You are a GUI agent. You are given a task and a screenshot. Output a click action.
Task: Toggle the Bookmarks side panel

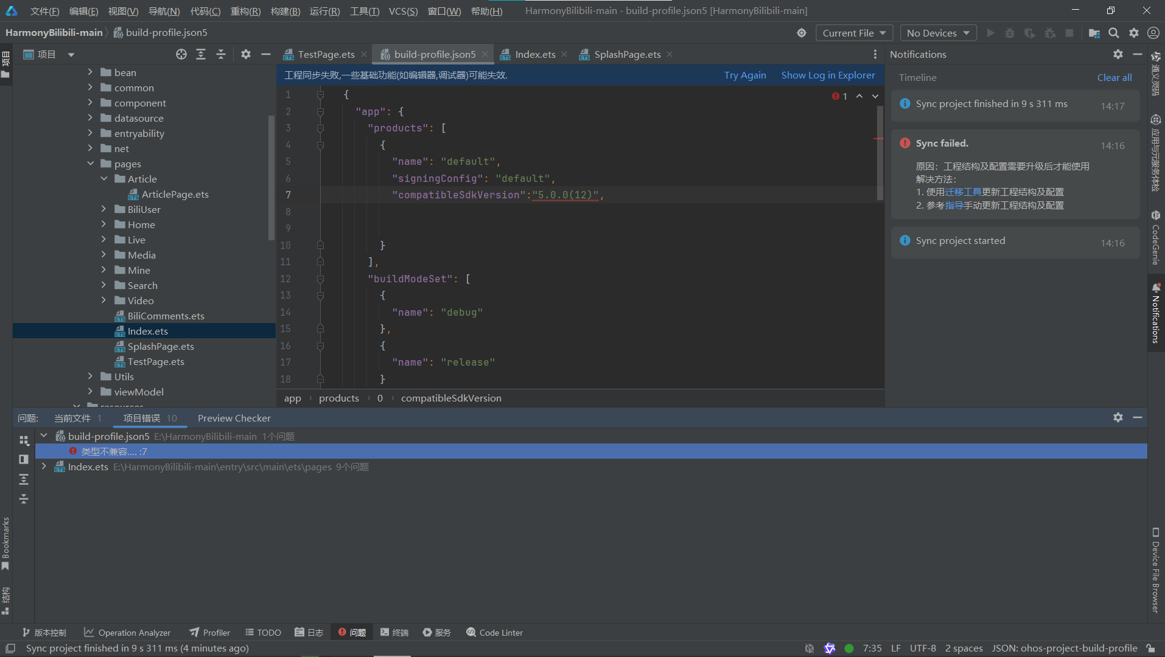5,543
